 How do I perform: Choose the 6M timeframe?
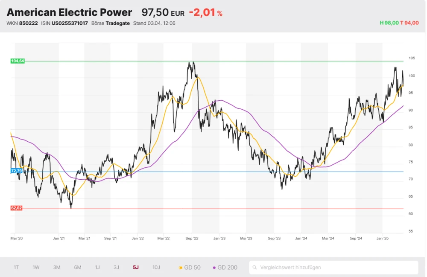77,267
